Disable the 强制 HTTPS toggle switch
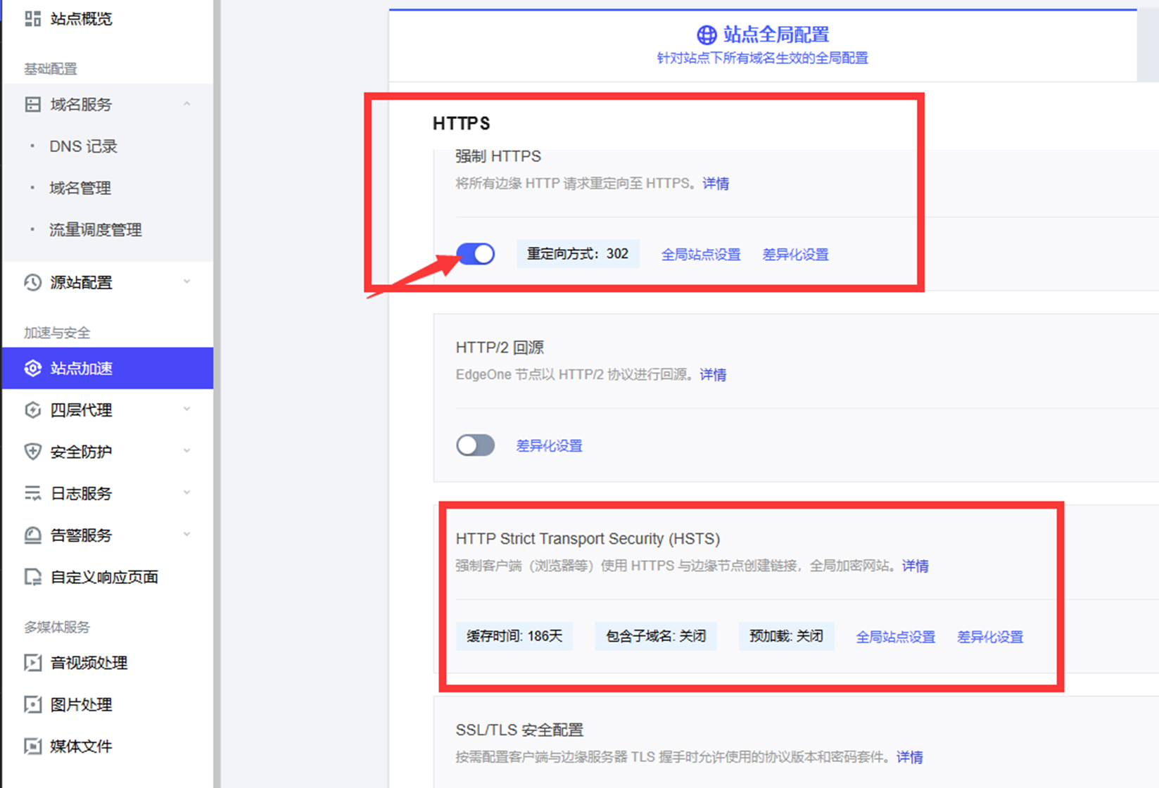 pyautogui.click(x=476, y=254)
